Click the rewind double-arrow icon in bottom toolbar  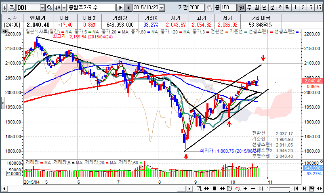(207, 189)
